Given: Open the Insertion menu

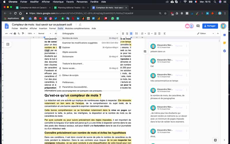Looking at the screenshot, I should [x=43, y=28].
